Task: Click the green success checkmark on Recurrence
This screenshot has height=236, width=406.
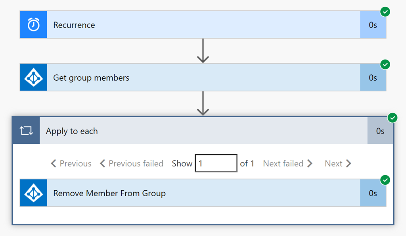Action: click(x=385, y=12)
